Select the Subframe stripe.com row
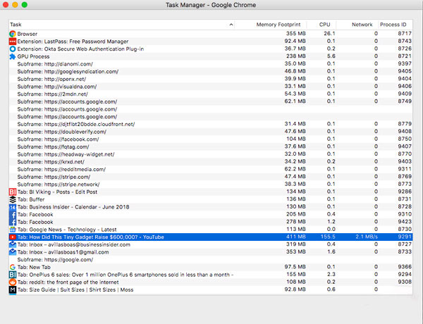Viewport: 423px width, 324px height. (x=210, y=177)
